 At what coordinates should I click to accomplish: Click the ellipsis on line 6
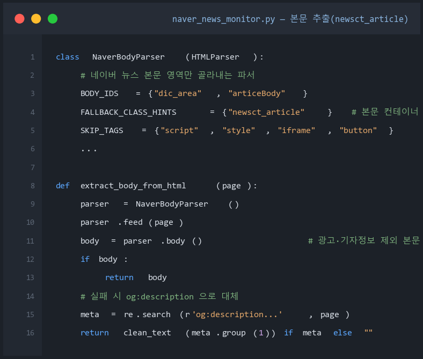89,150
